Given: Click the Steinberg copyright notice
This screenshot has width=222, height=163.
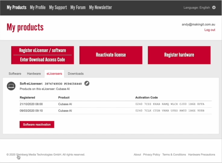Looking at the screenshot, I should pos(46,155).
